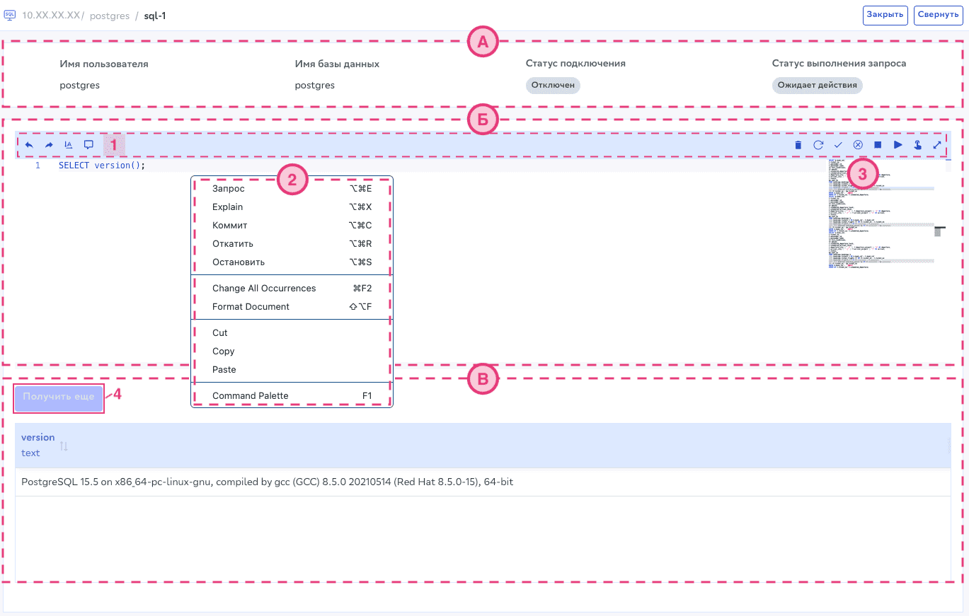Click the format text icon in toolbar
Image resolution: width=969 pixels, height=616 pixels.
pos(69,145)
